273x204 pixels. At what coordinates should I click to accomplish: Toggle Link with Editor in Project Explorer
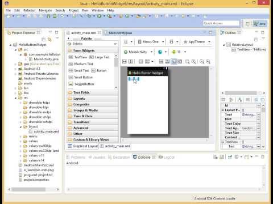(49, 39)
